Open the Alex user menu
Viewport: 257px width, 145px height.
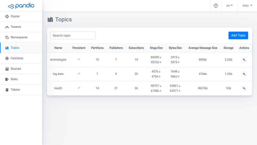click(247, 6)
